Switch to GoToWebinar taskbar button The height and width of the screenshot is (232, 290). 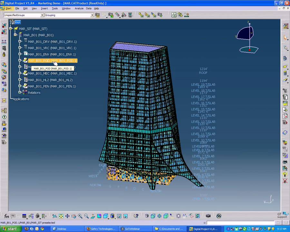point(135,229)
